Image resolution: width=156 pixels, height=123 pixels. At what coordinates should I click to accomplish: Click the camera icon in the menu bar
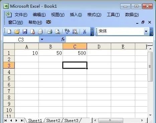click(49, 22)
